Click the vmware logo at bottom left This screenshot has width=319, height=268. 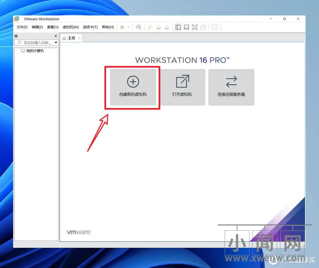pos(79,232)
